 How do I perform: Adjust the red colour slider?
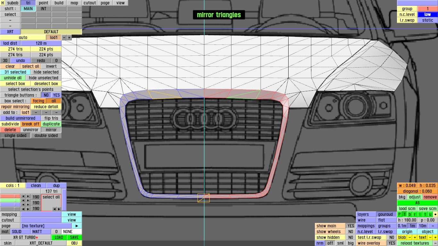tap(10, 196)
